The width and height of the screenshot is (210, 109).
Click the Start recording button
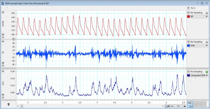click(x=200, y=104)
